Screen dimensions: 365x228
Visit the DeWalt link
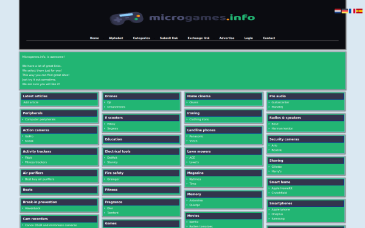(112, 157)
